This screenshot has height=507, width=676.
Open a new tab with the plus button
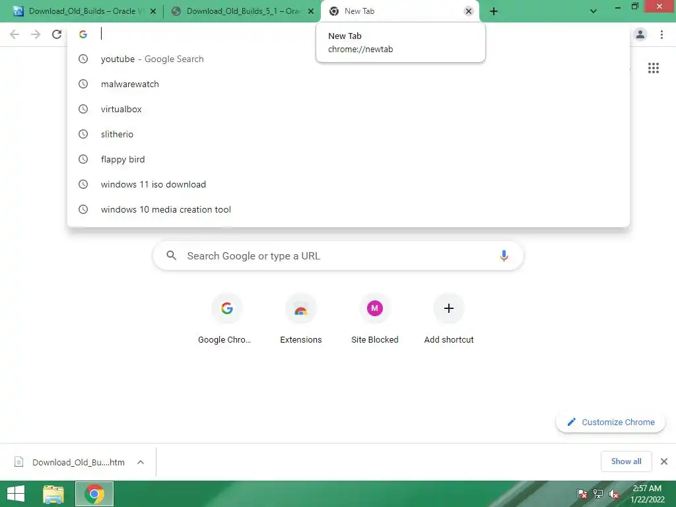494,11
